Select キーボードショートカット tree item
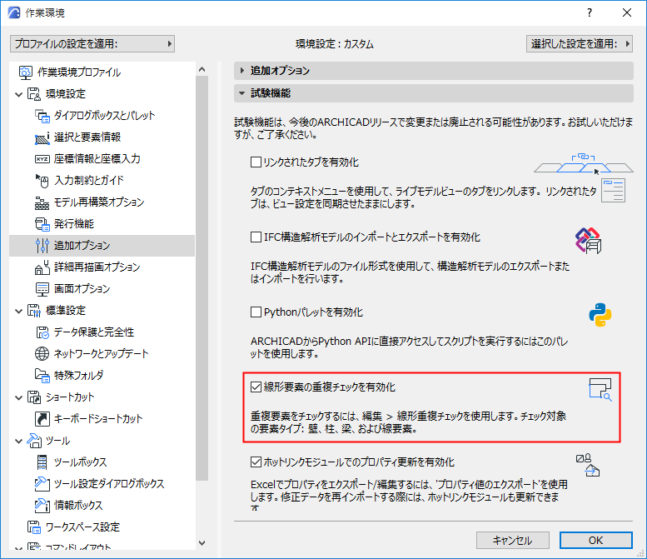The width and height of the screenshot is (647, 559). (98, 419)
